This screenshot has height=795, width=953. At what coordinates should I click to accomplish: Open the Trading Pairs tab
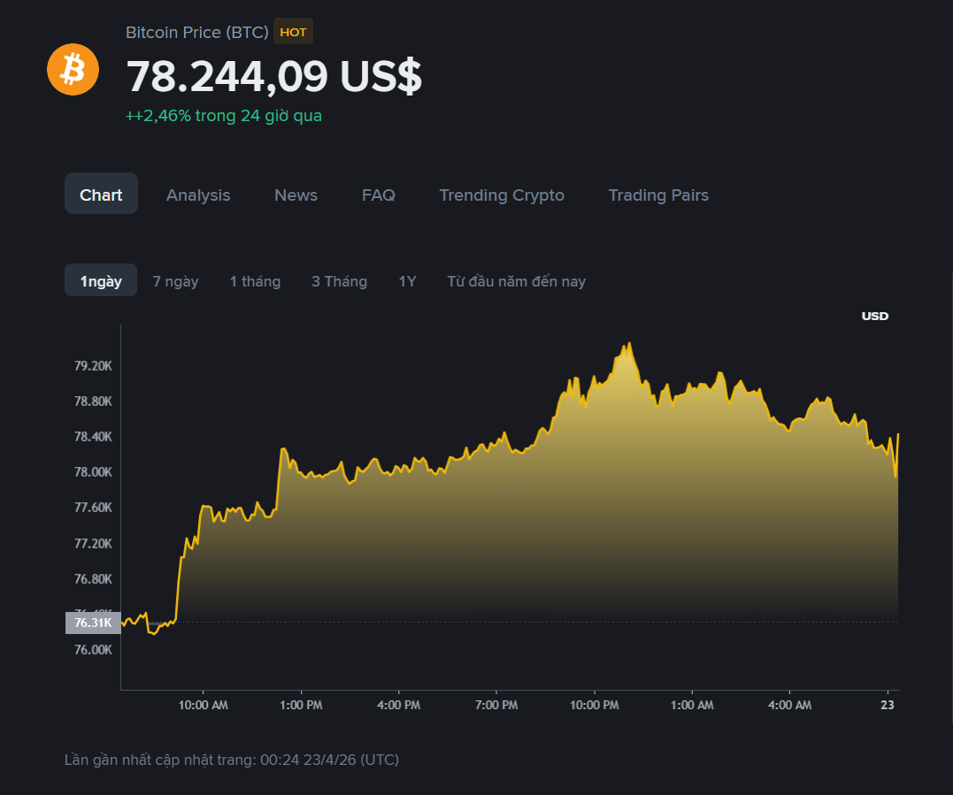[x=659, y=195]
